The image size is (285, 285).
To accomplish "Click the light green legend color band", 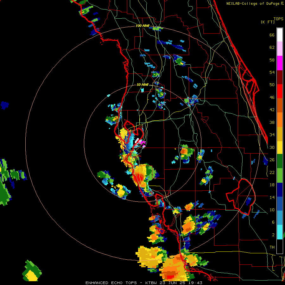I will [x=280, y=175].
